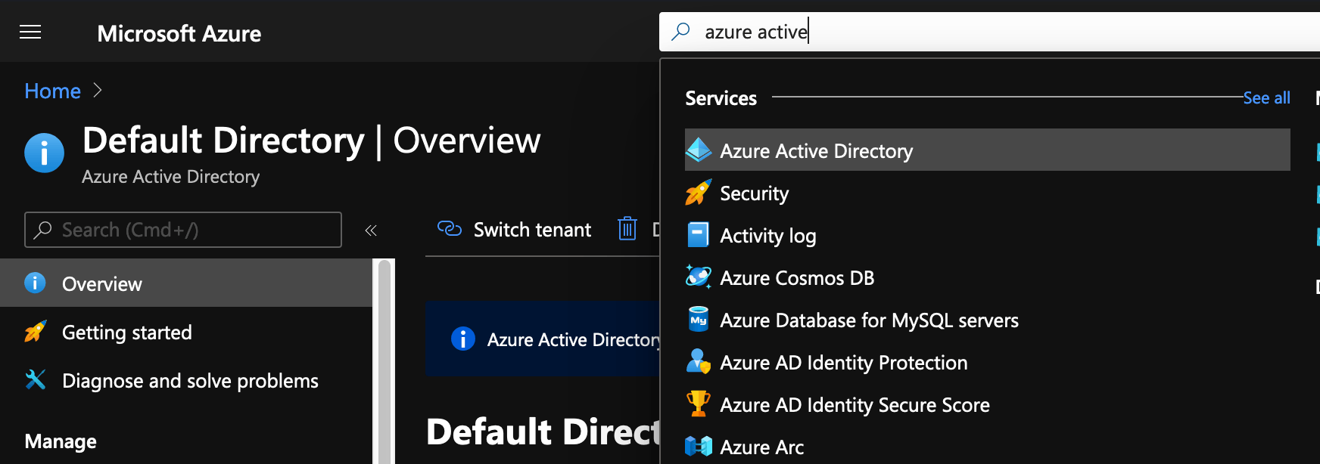
Task: Click the Azure Active Directory banner text
Action: click(574, 340)
